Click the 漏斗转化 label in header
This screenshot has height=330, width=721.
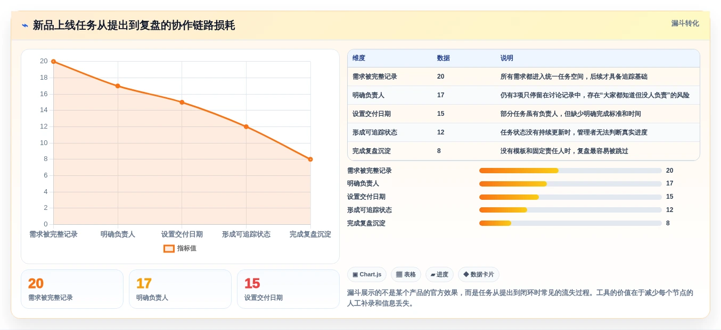click(685, 23)
